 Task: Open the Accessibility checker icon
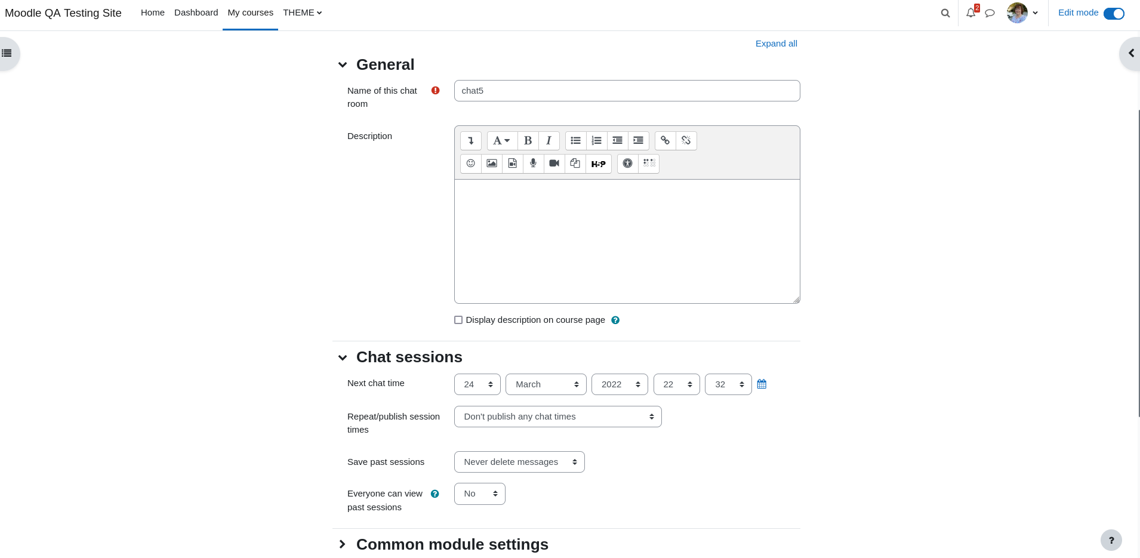627,164
